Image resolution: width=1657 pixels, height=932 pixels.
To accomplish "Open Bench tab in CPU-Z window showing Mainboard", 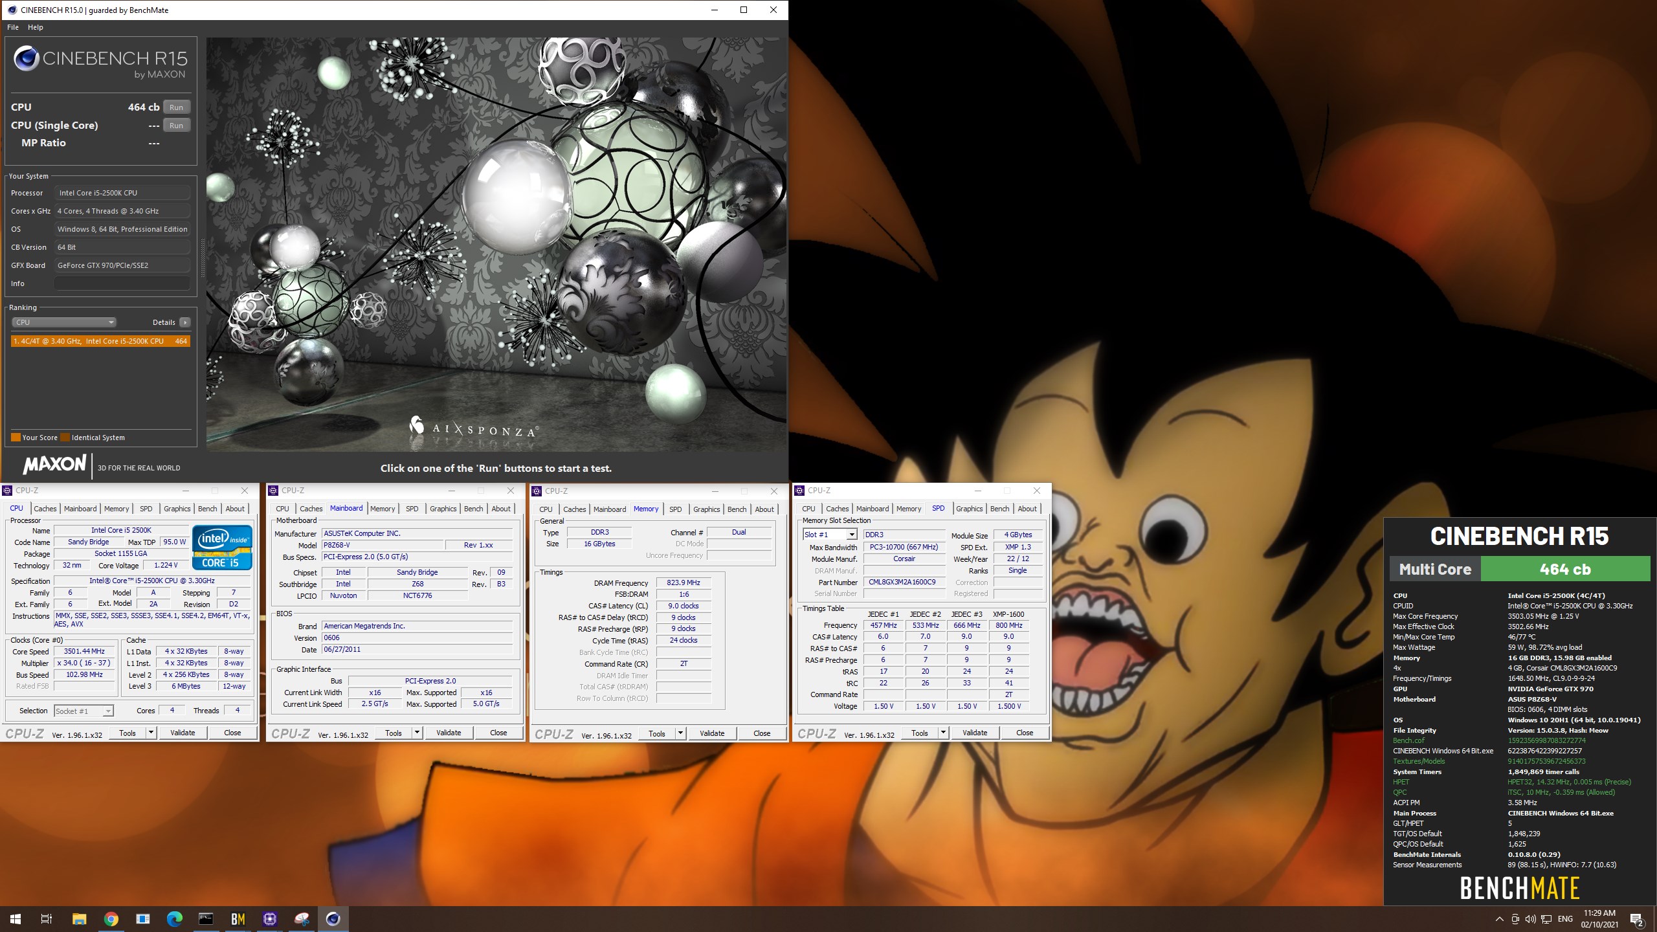I will (x=473, y=509).
